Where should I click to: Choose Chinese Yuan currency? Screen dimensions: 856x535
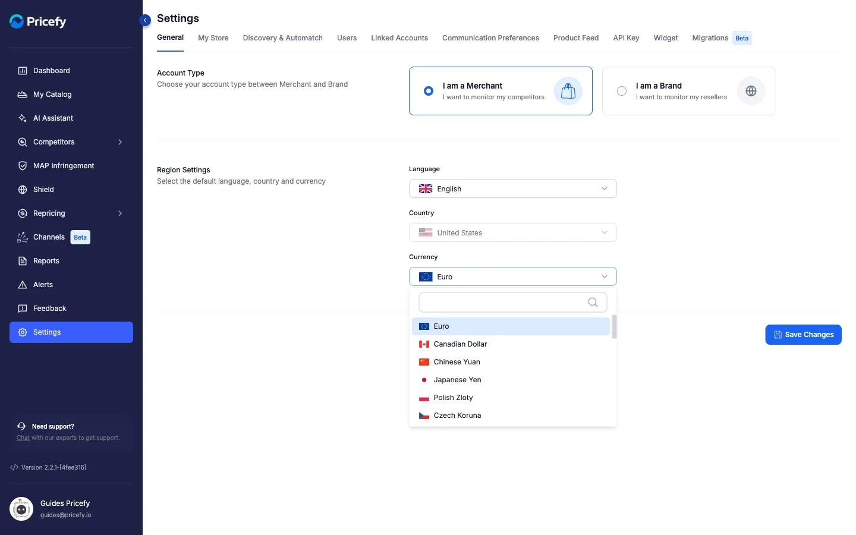[x=511, y=362]
